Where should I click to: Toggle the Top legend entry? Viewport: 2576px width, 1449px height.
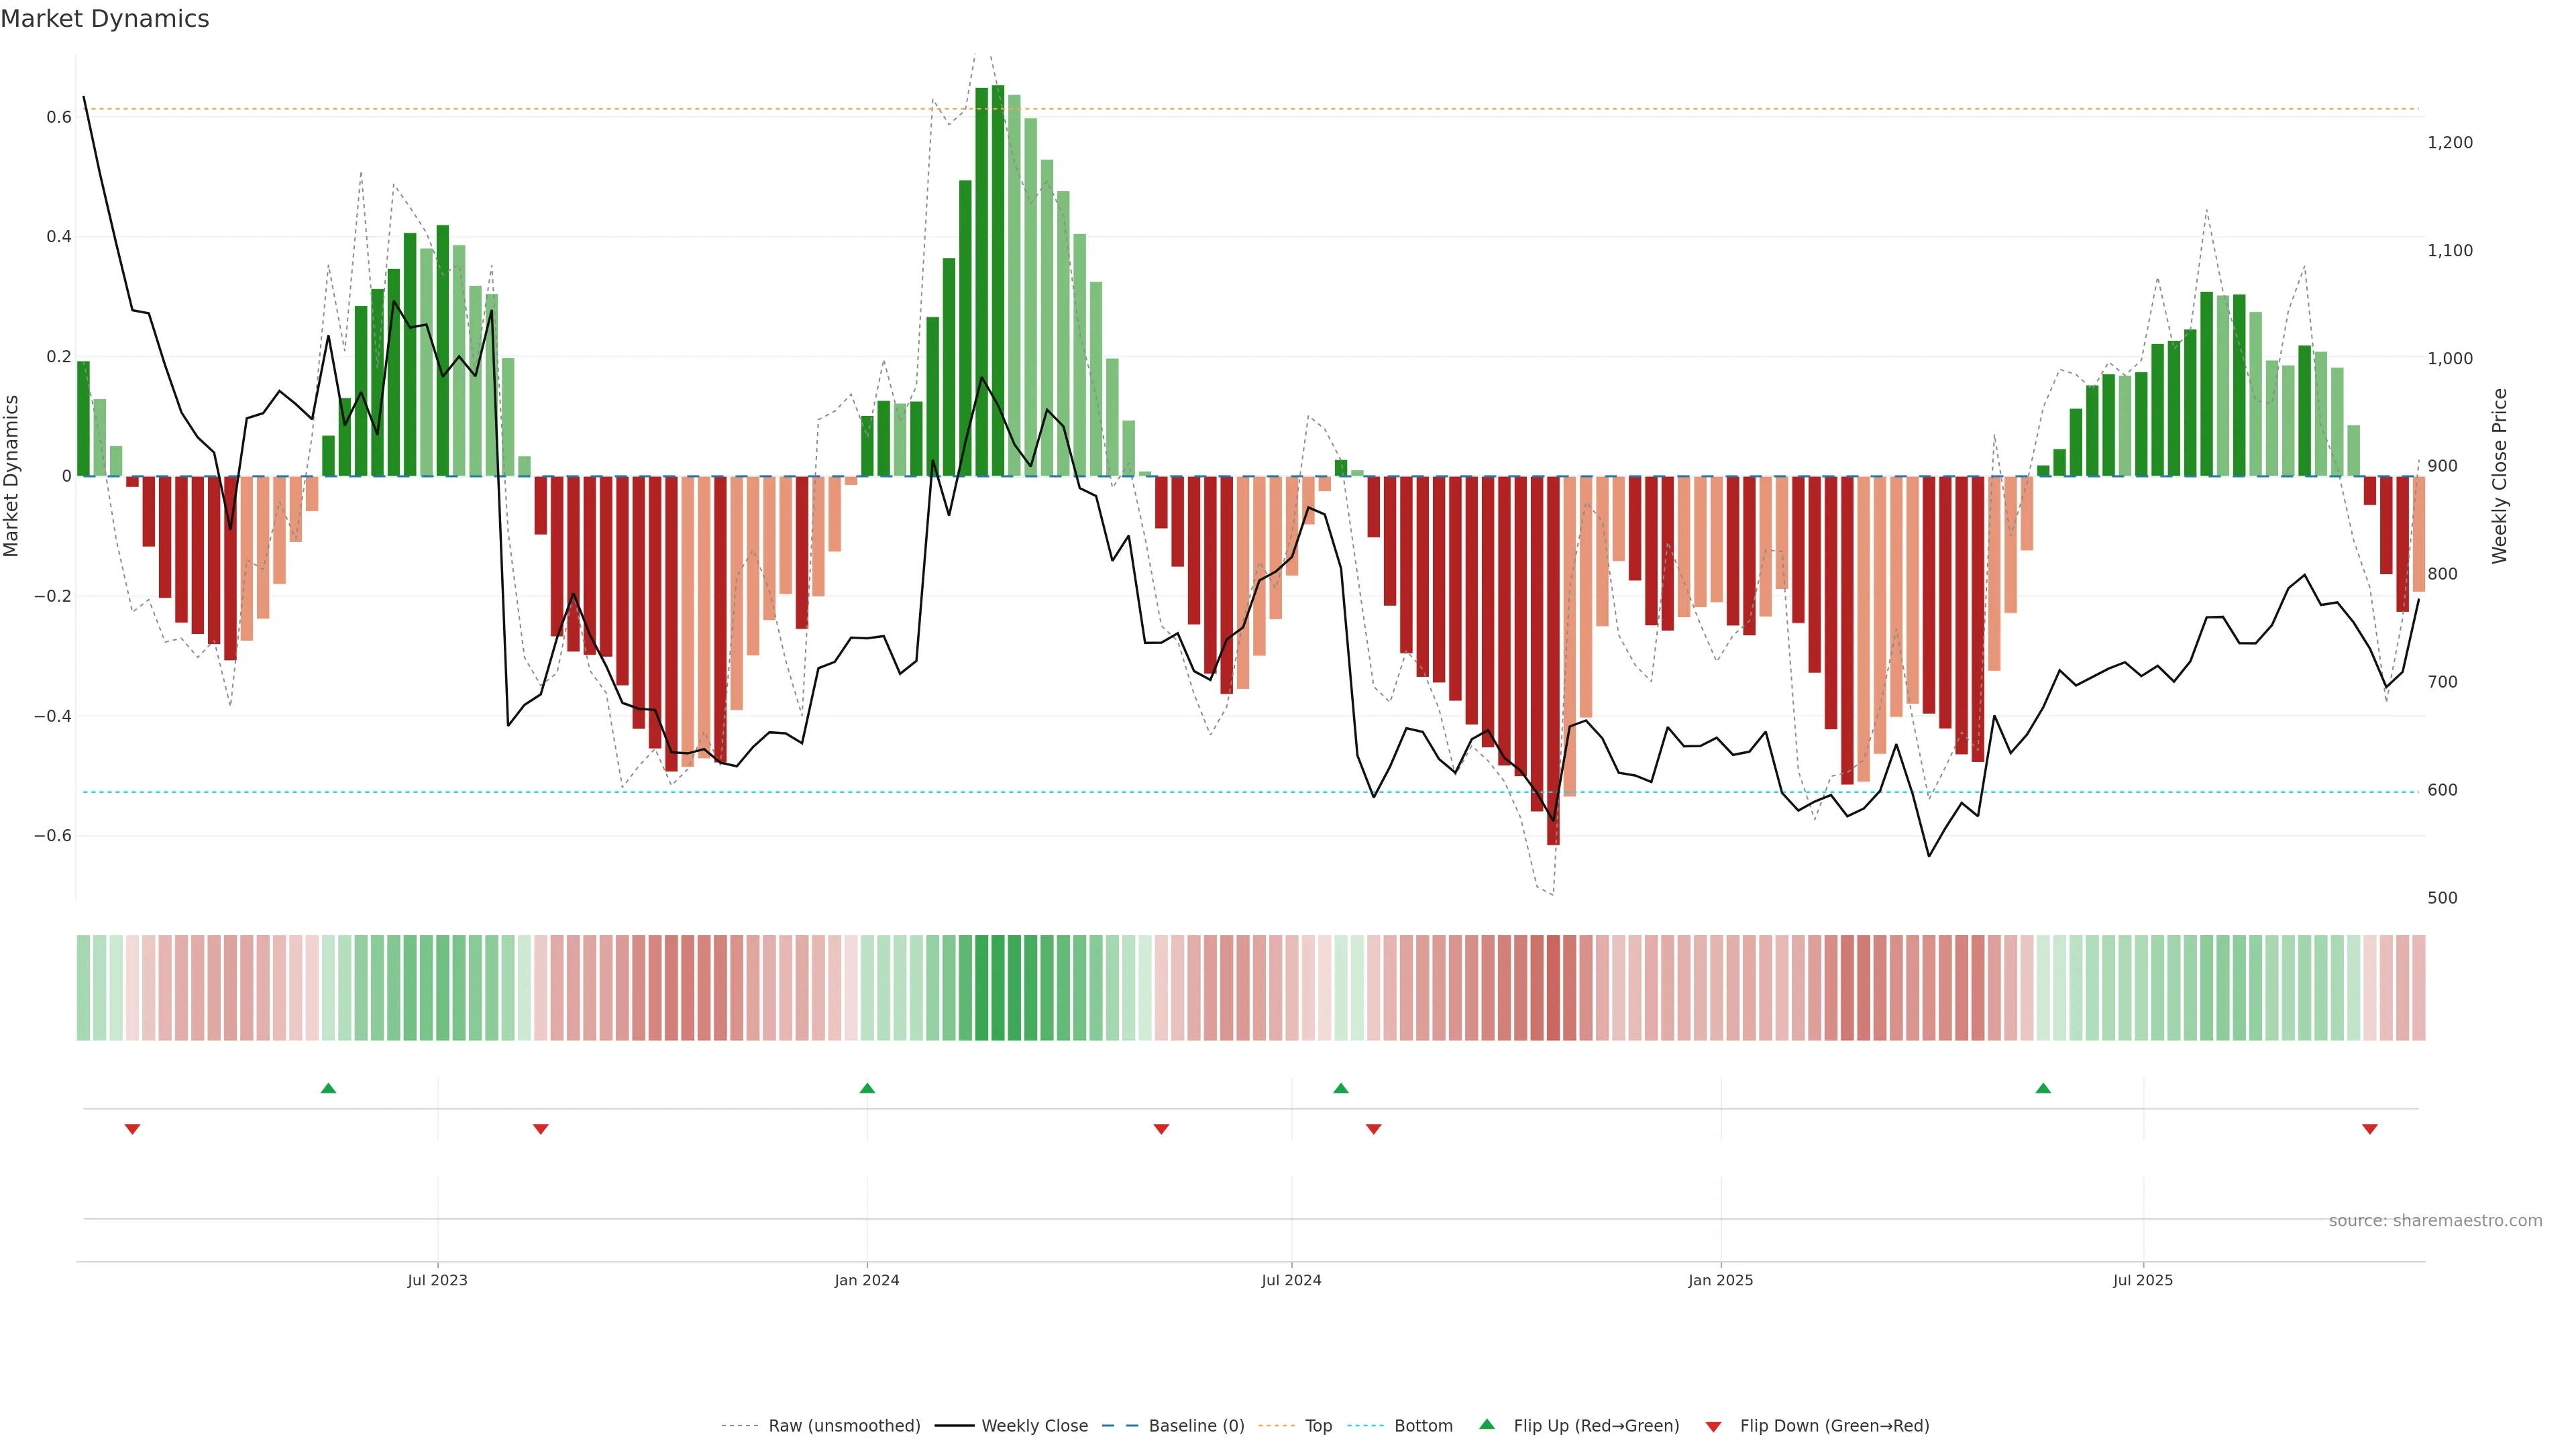tap(1318, 1426)
